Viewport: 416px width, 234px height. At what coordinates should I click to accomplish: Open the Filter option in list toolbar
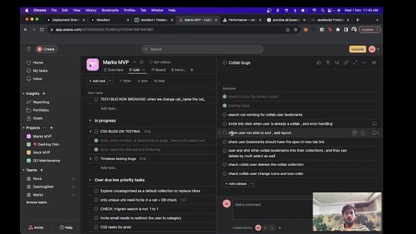point(125,81)
